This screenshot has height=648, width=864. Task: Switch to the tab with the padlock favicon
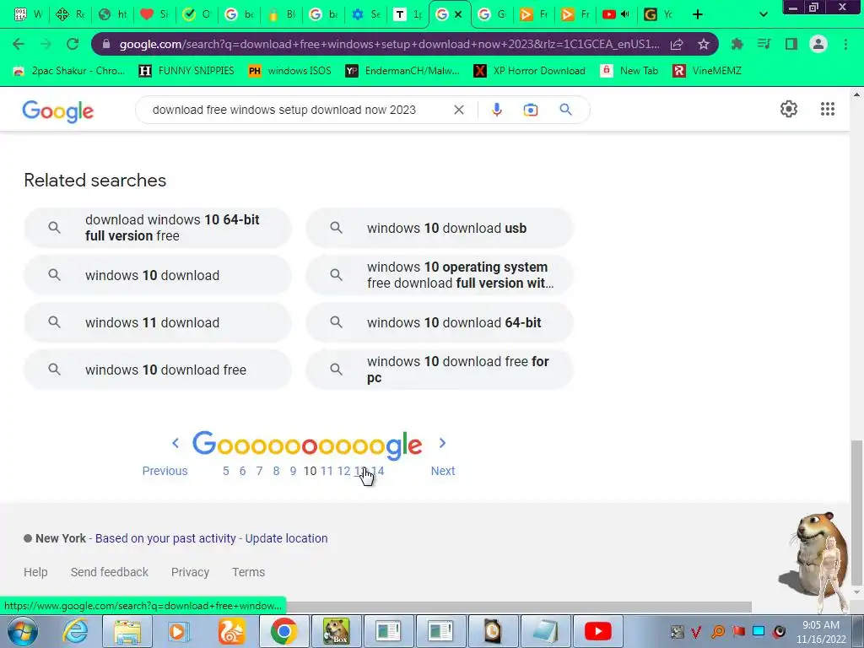(282, 14)
